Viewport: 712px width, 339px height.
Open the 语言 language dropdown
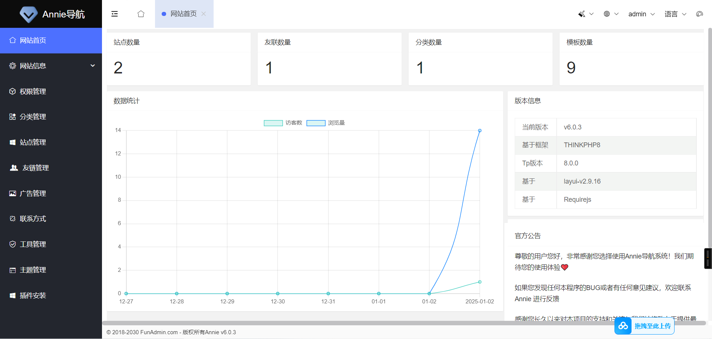pyautogui.click(x=675, y=14)
